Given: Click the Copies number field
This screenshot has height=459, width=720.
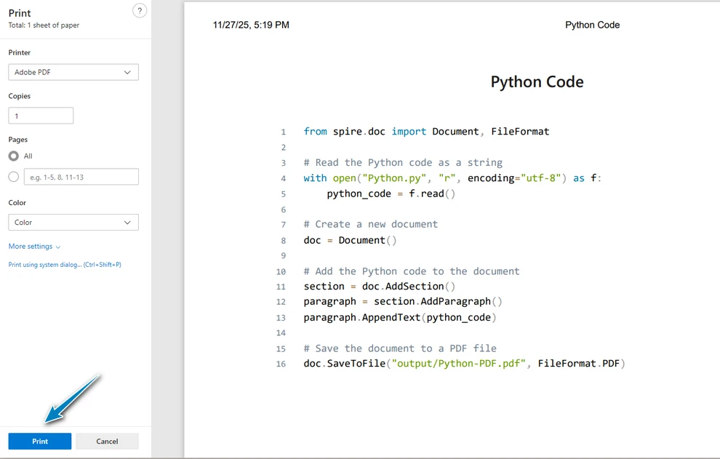Looking at the screenshot, I should (x=41, y=116).
